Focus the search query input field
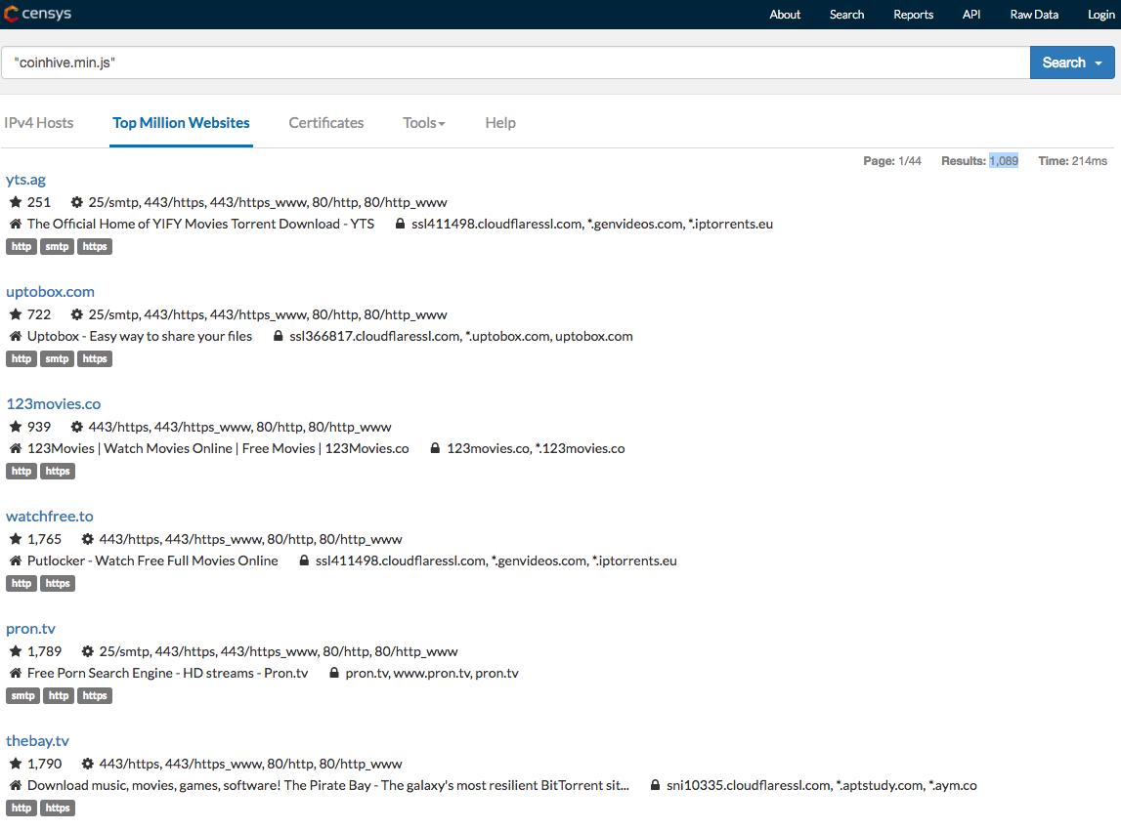Screen dimensions: 1121x830 [x=515, y=62]
